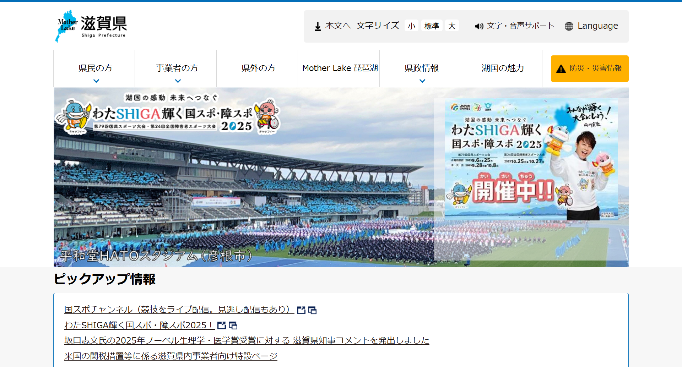
Task: Click external link icon after 国スポチャンネル link
Action: [301, 310]
